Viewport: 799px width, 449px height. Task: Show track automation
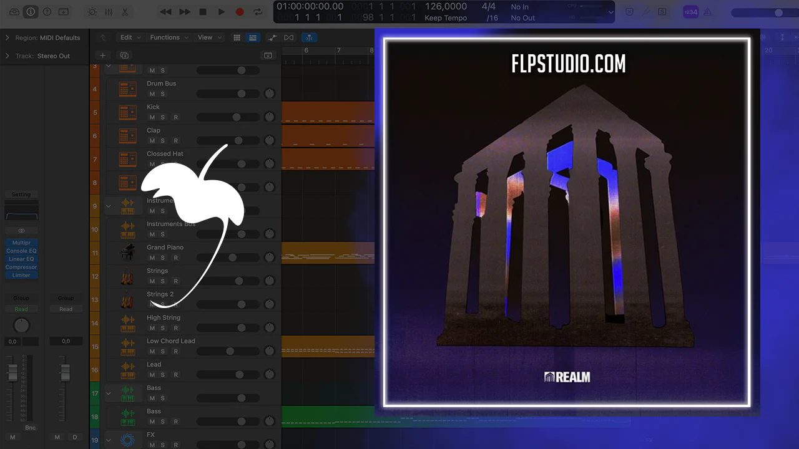[x=273, y=37]
